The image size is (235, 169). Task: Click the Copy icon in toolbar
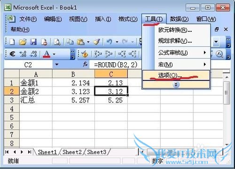point(70,42)
